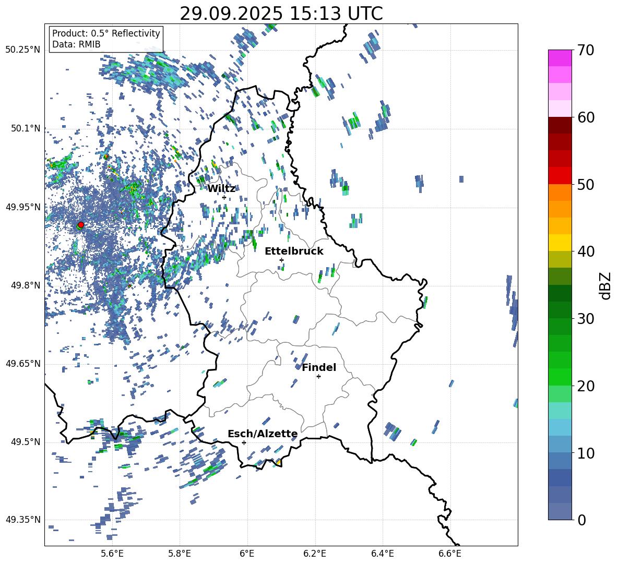Viewport: 618px width, 564px height.
Task: Click the Ettelbruck station cross marker
Action: coord(281,260)
